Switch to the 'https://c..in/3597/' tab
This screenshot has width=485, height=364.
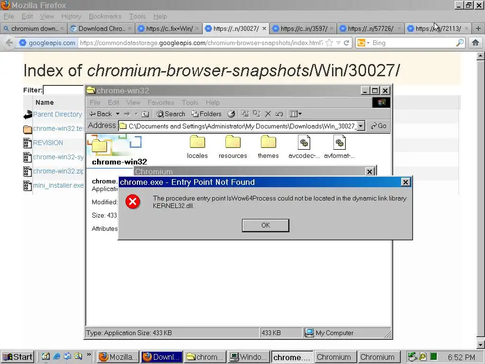pos(303,28)
